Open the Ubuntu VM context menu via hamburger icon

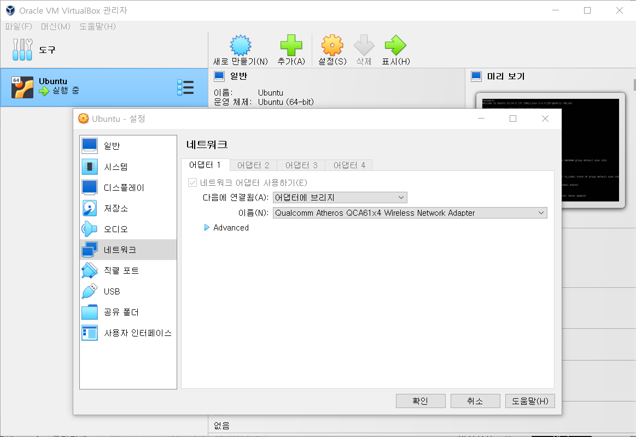(x=185, y=87)
